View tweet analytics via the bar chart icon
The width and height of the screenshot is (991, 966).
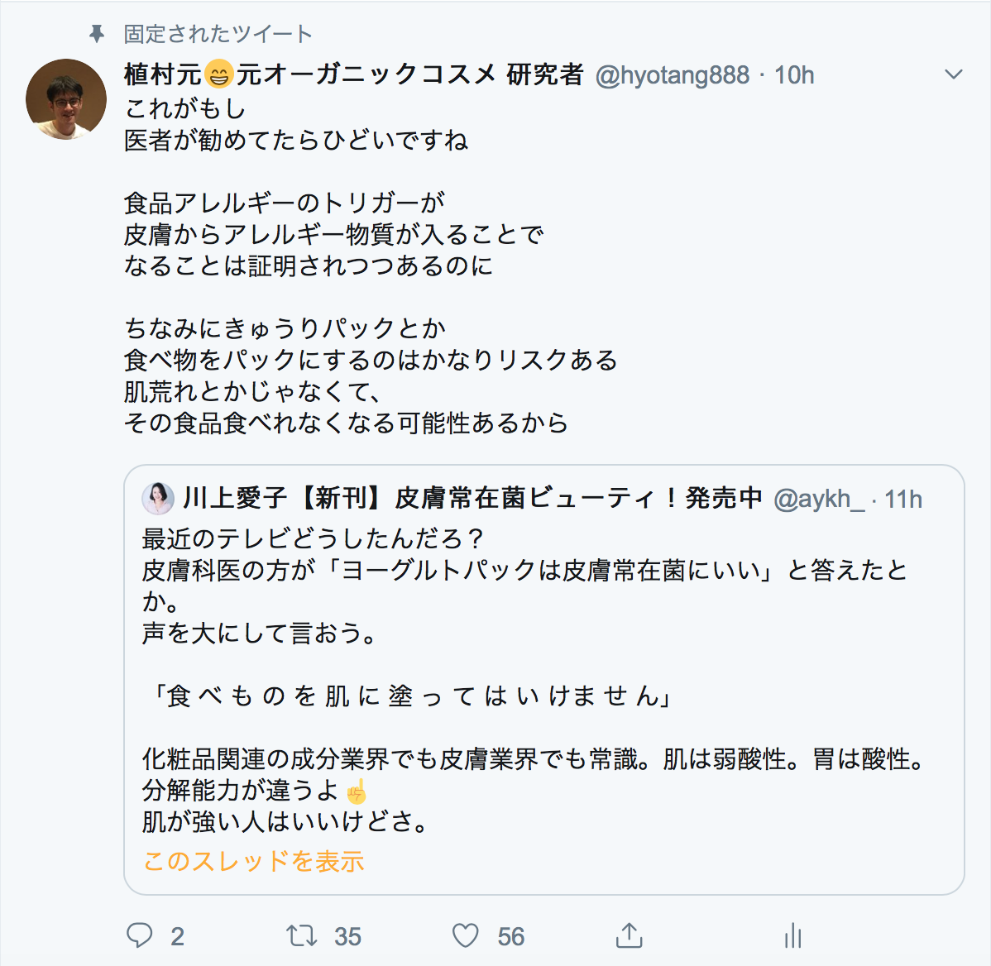point(794,936)
